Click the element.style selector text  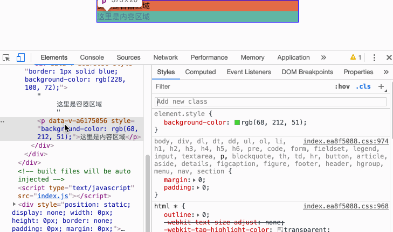click(180, 114)
